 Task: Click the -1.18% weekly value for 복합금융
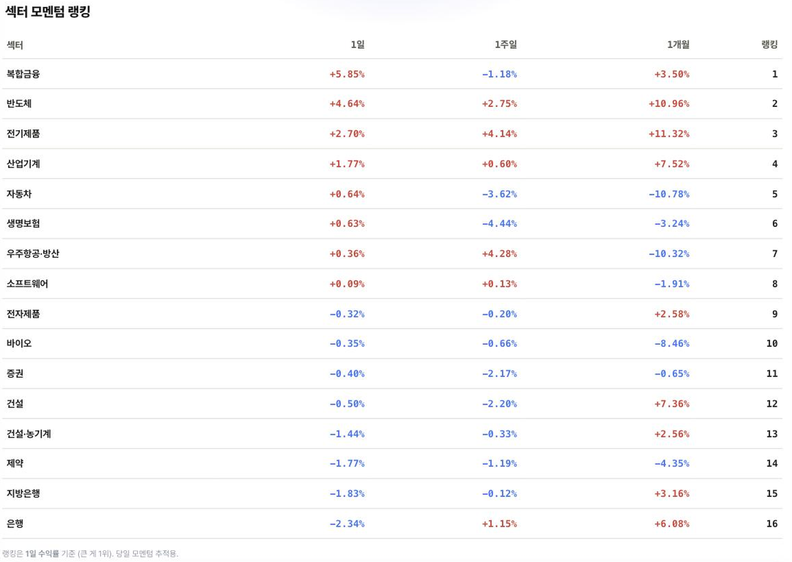pos(499,74)
